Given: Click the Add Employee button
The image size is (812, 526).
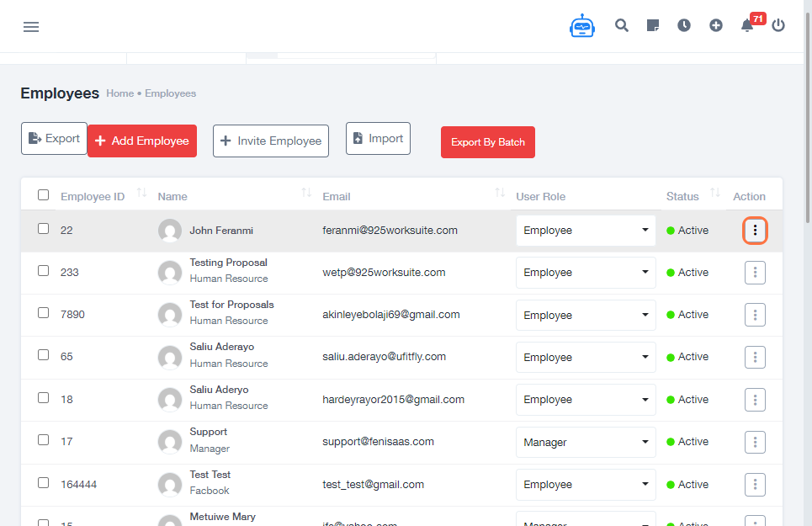Looking at the screenshot, I should (x=142, y=141).
